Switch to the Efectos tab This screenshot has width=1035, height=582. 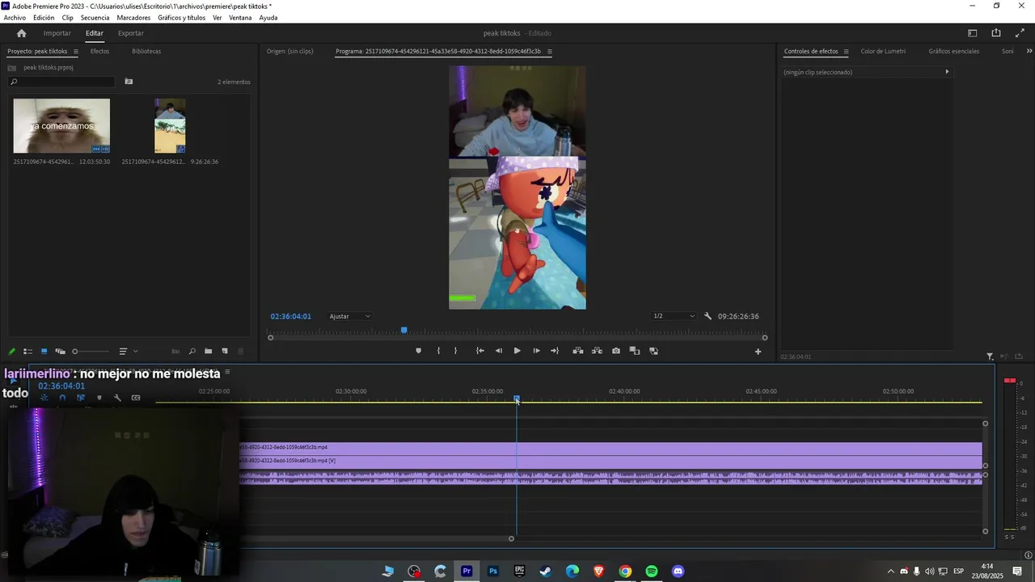pos(99,52)
